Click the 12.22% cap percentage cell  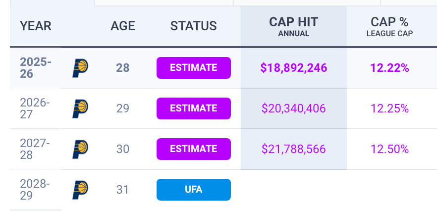389,68
